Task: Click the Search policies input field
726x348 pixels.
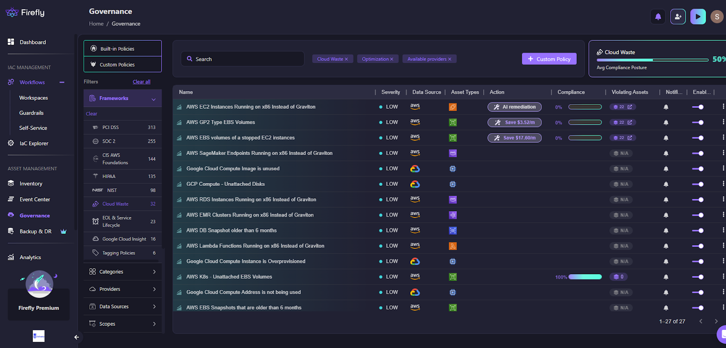Action: [x=243, y=59]
